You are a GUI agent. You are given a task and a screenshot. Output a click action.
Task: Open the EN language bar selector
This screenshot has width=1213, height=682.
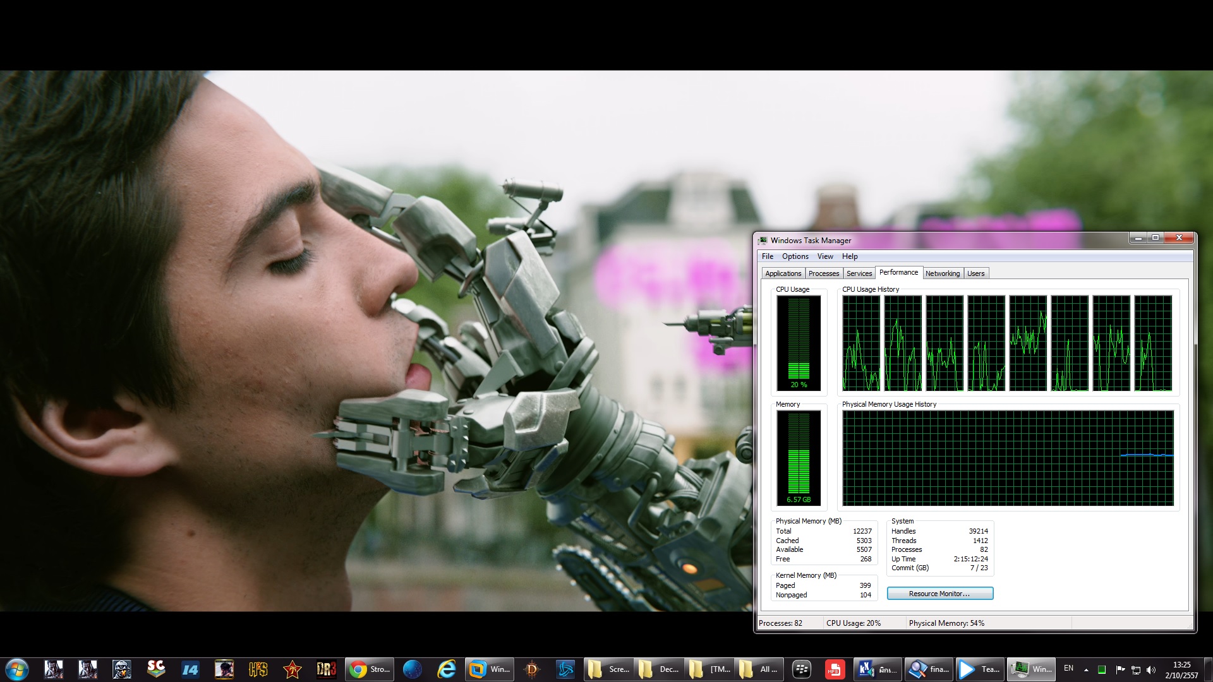1068,668
